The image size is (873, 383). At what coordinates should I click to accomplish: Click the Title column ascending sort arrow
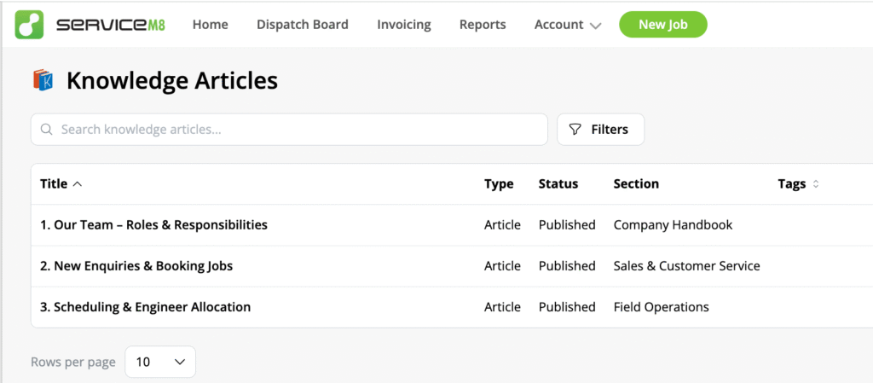78,183
